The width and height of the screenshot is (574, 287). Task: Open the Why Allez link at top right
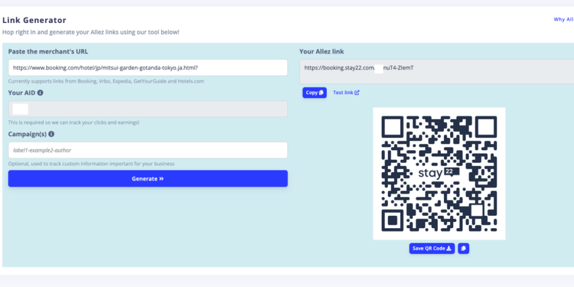[x=564, y=20]
